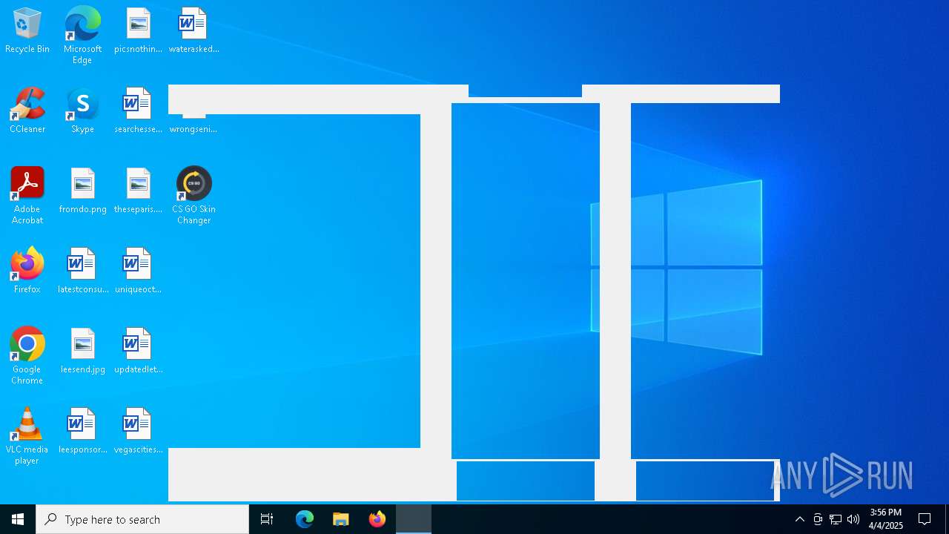Open the Microsoft Edge taskbar icon
949x534 pixels.
pos(305,519)
